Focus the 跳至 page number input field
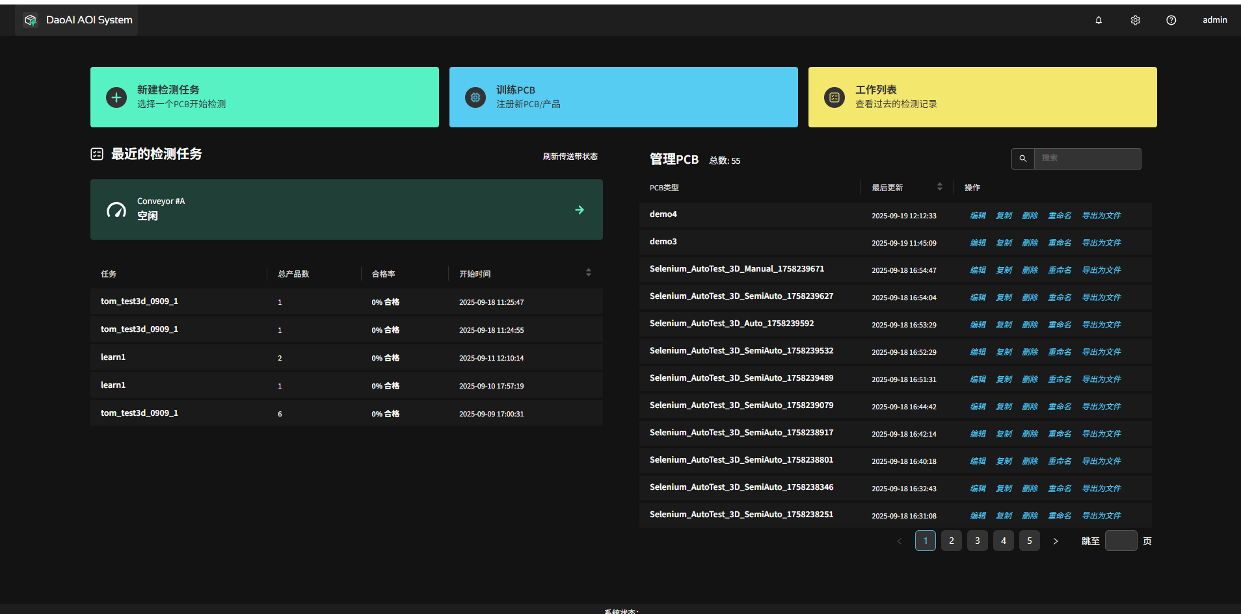The image size is (1241, 614). (x=1121, y=541)
